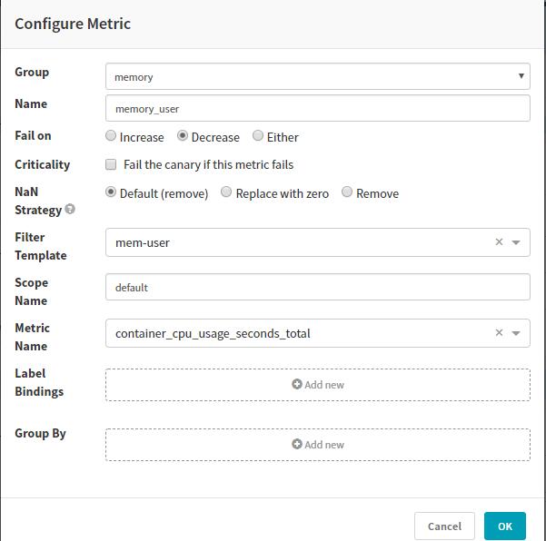This screenshot has width=546, height=541.
Task: Click plus icon in Group By
Action: point(297,445)
